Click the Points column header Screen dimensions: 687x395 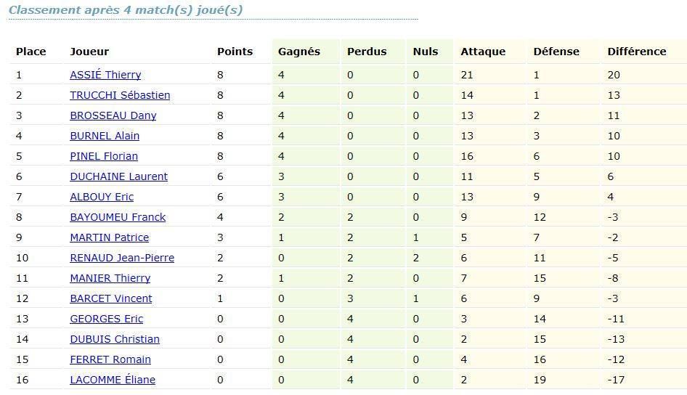235,52
